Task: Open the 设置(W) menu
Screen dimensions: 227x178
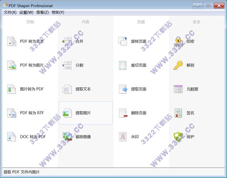Action: (26, 12)
